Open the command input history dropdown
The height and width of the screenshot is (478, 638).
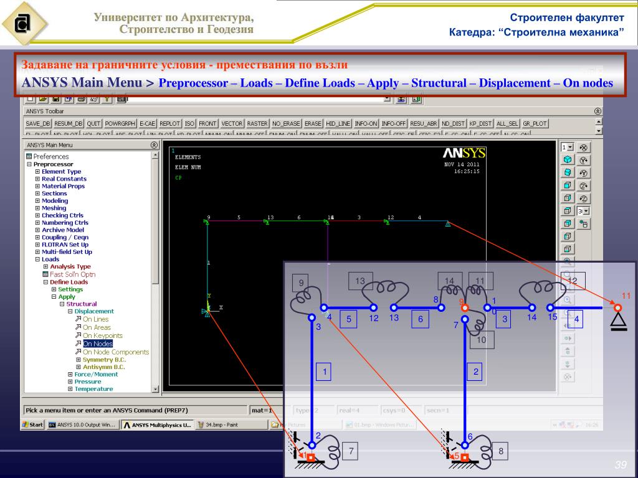[x=388, y=99]
